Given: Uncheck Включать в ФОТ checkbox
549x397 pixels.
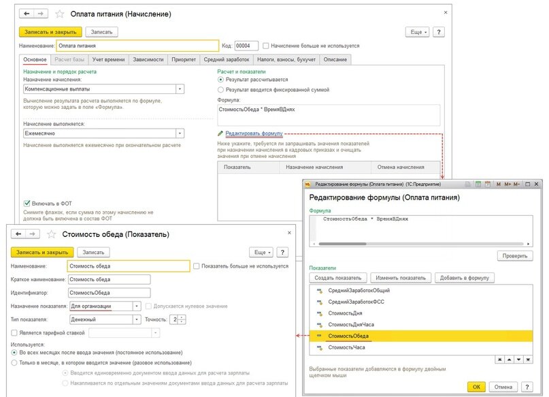Looking at the screenshot, I should [27, 203].
